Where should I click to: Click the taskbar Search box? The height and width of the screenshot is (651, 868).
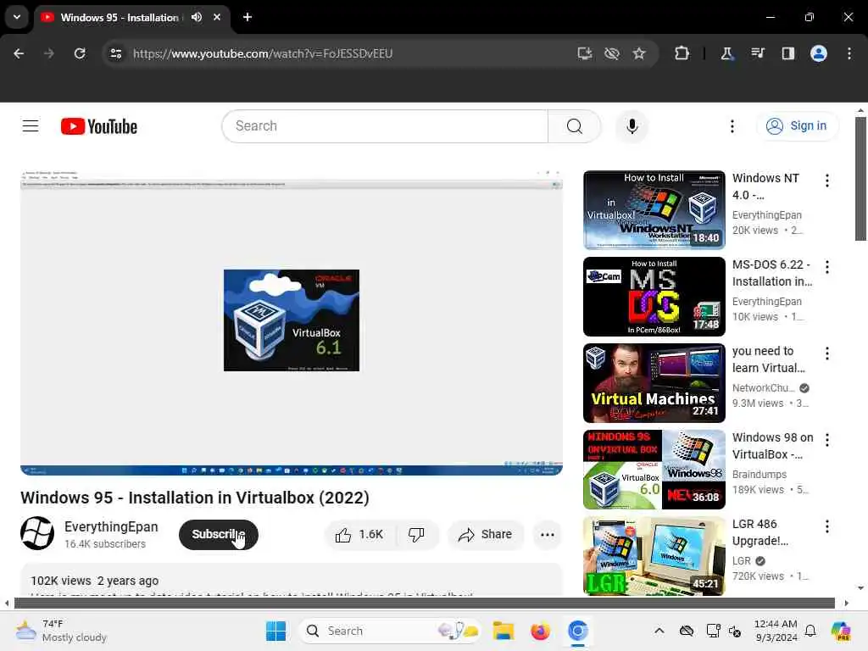click(x=390, y=631)
